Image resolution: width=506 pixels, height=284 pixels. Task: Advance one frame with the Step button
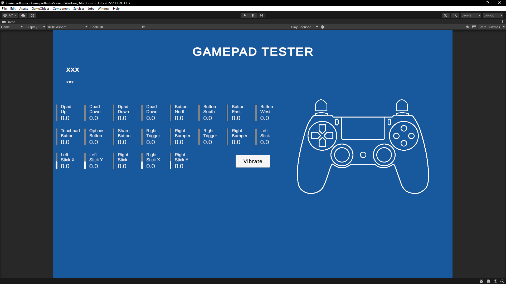pos(261,15)
